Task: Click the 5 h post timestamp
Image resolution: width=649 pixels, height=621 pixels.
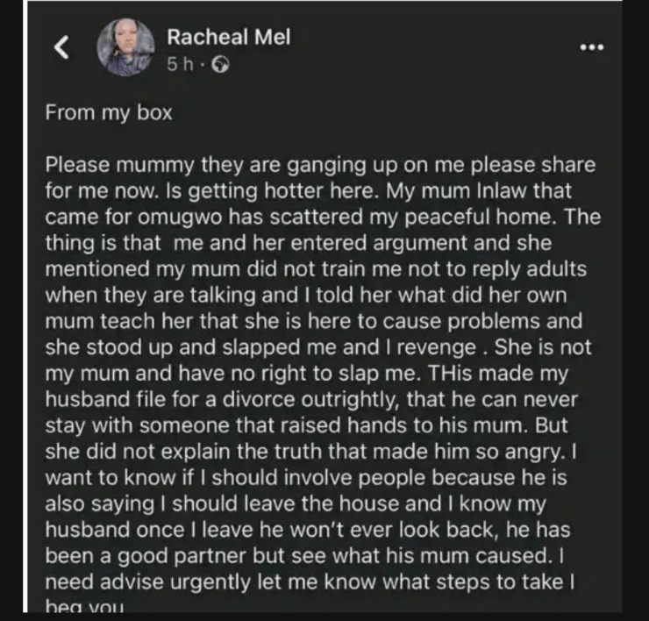Action: click(180, 64)
